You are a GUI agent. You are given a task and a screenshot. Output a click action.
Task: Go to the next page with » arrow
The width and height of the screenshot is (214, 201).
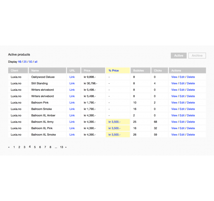coord(66,147)
